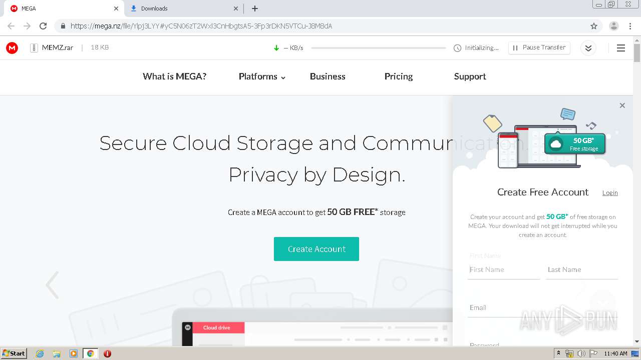
Task: Click the red Opera taskbar icon
Action: click(x=107, y=353)
